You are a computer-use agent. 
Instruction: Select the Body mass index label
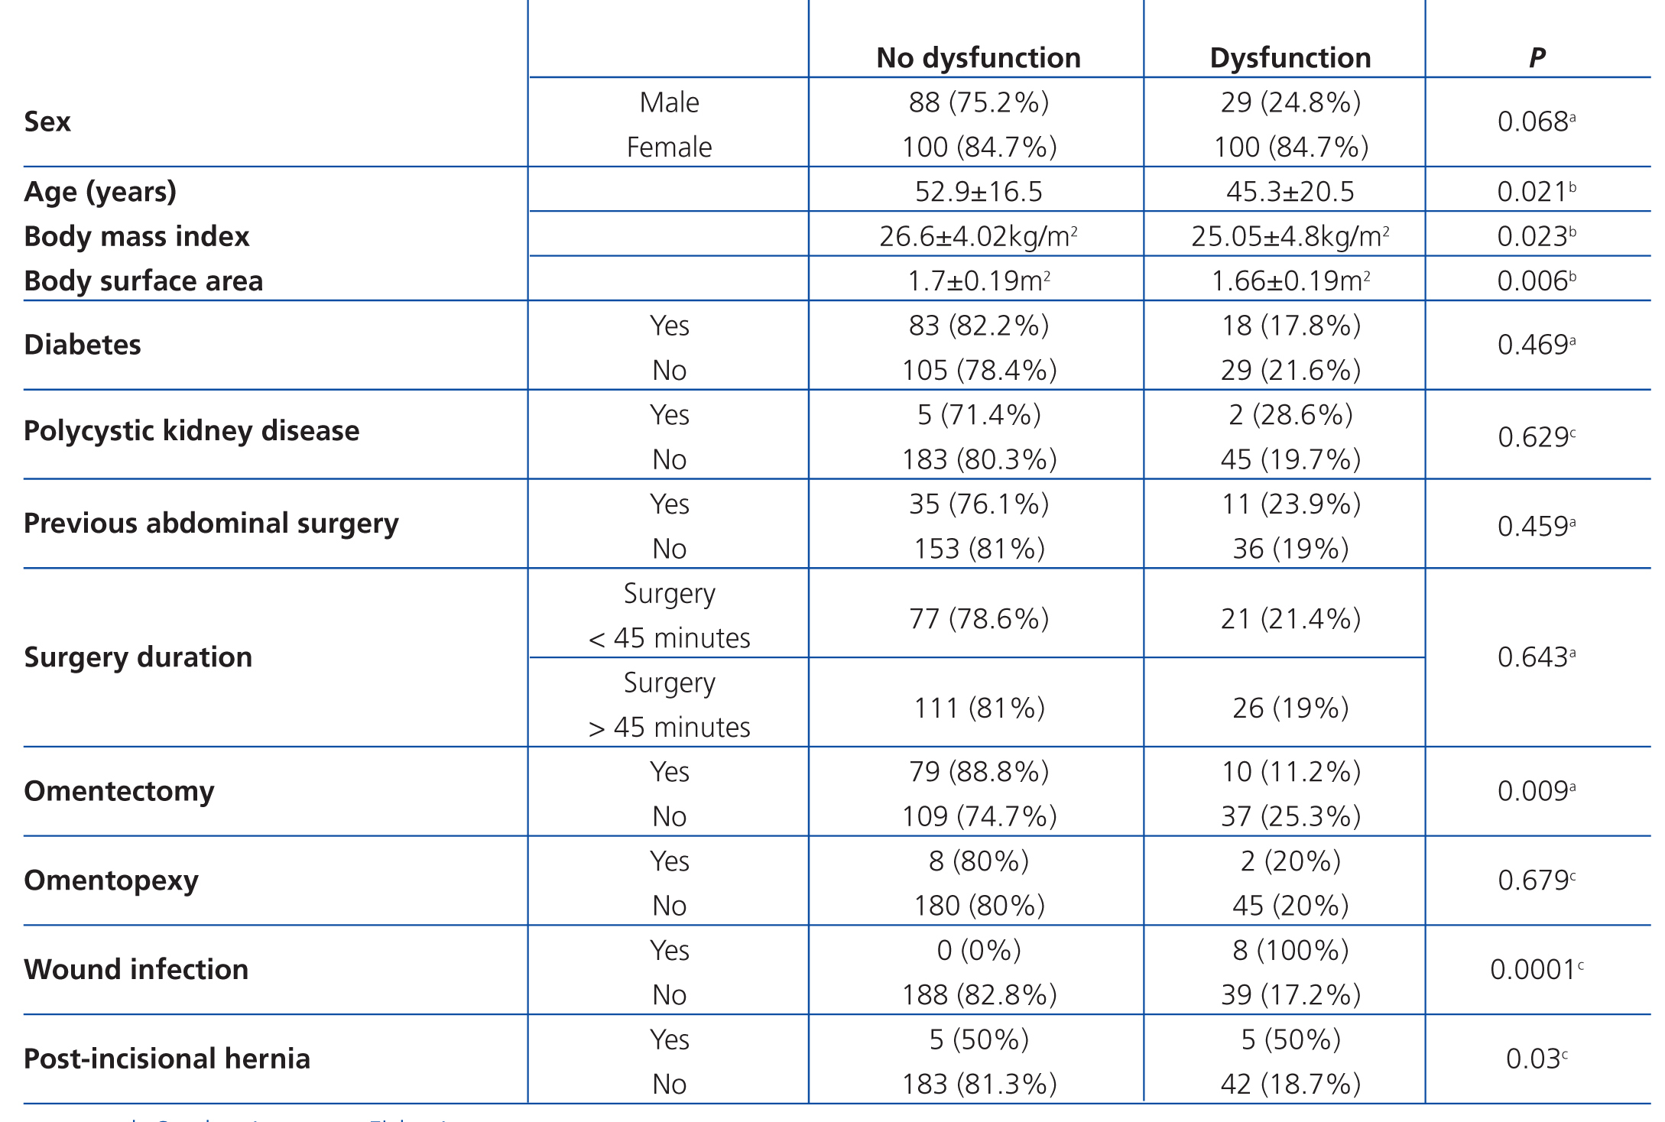(137, 236)
